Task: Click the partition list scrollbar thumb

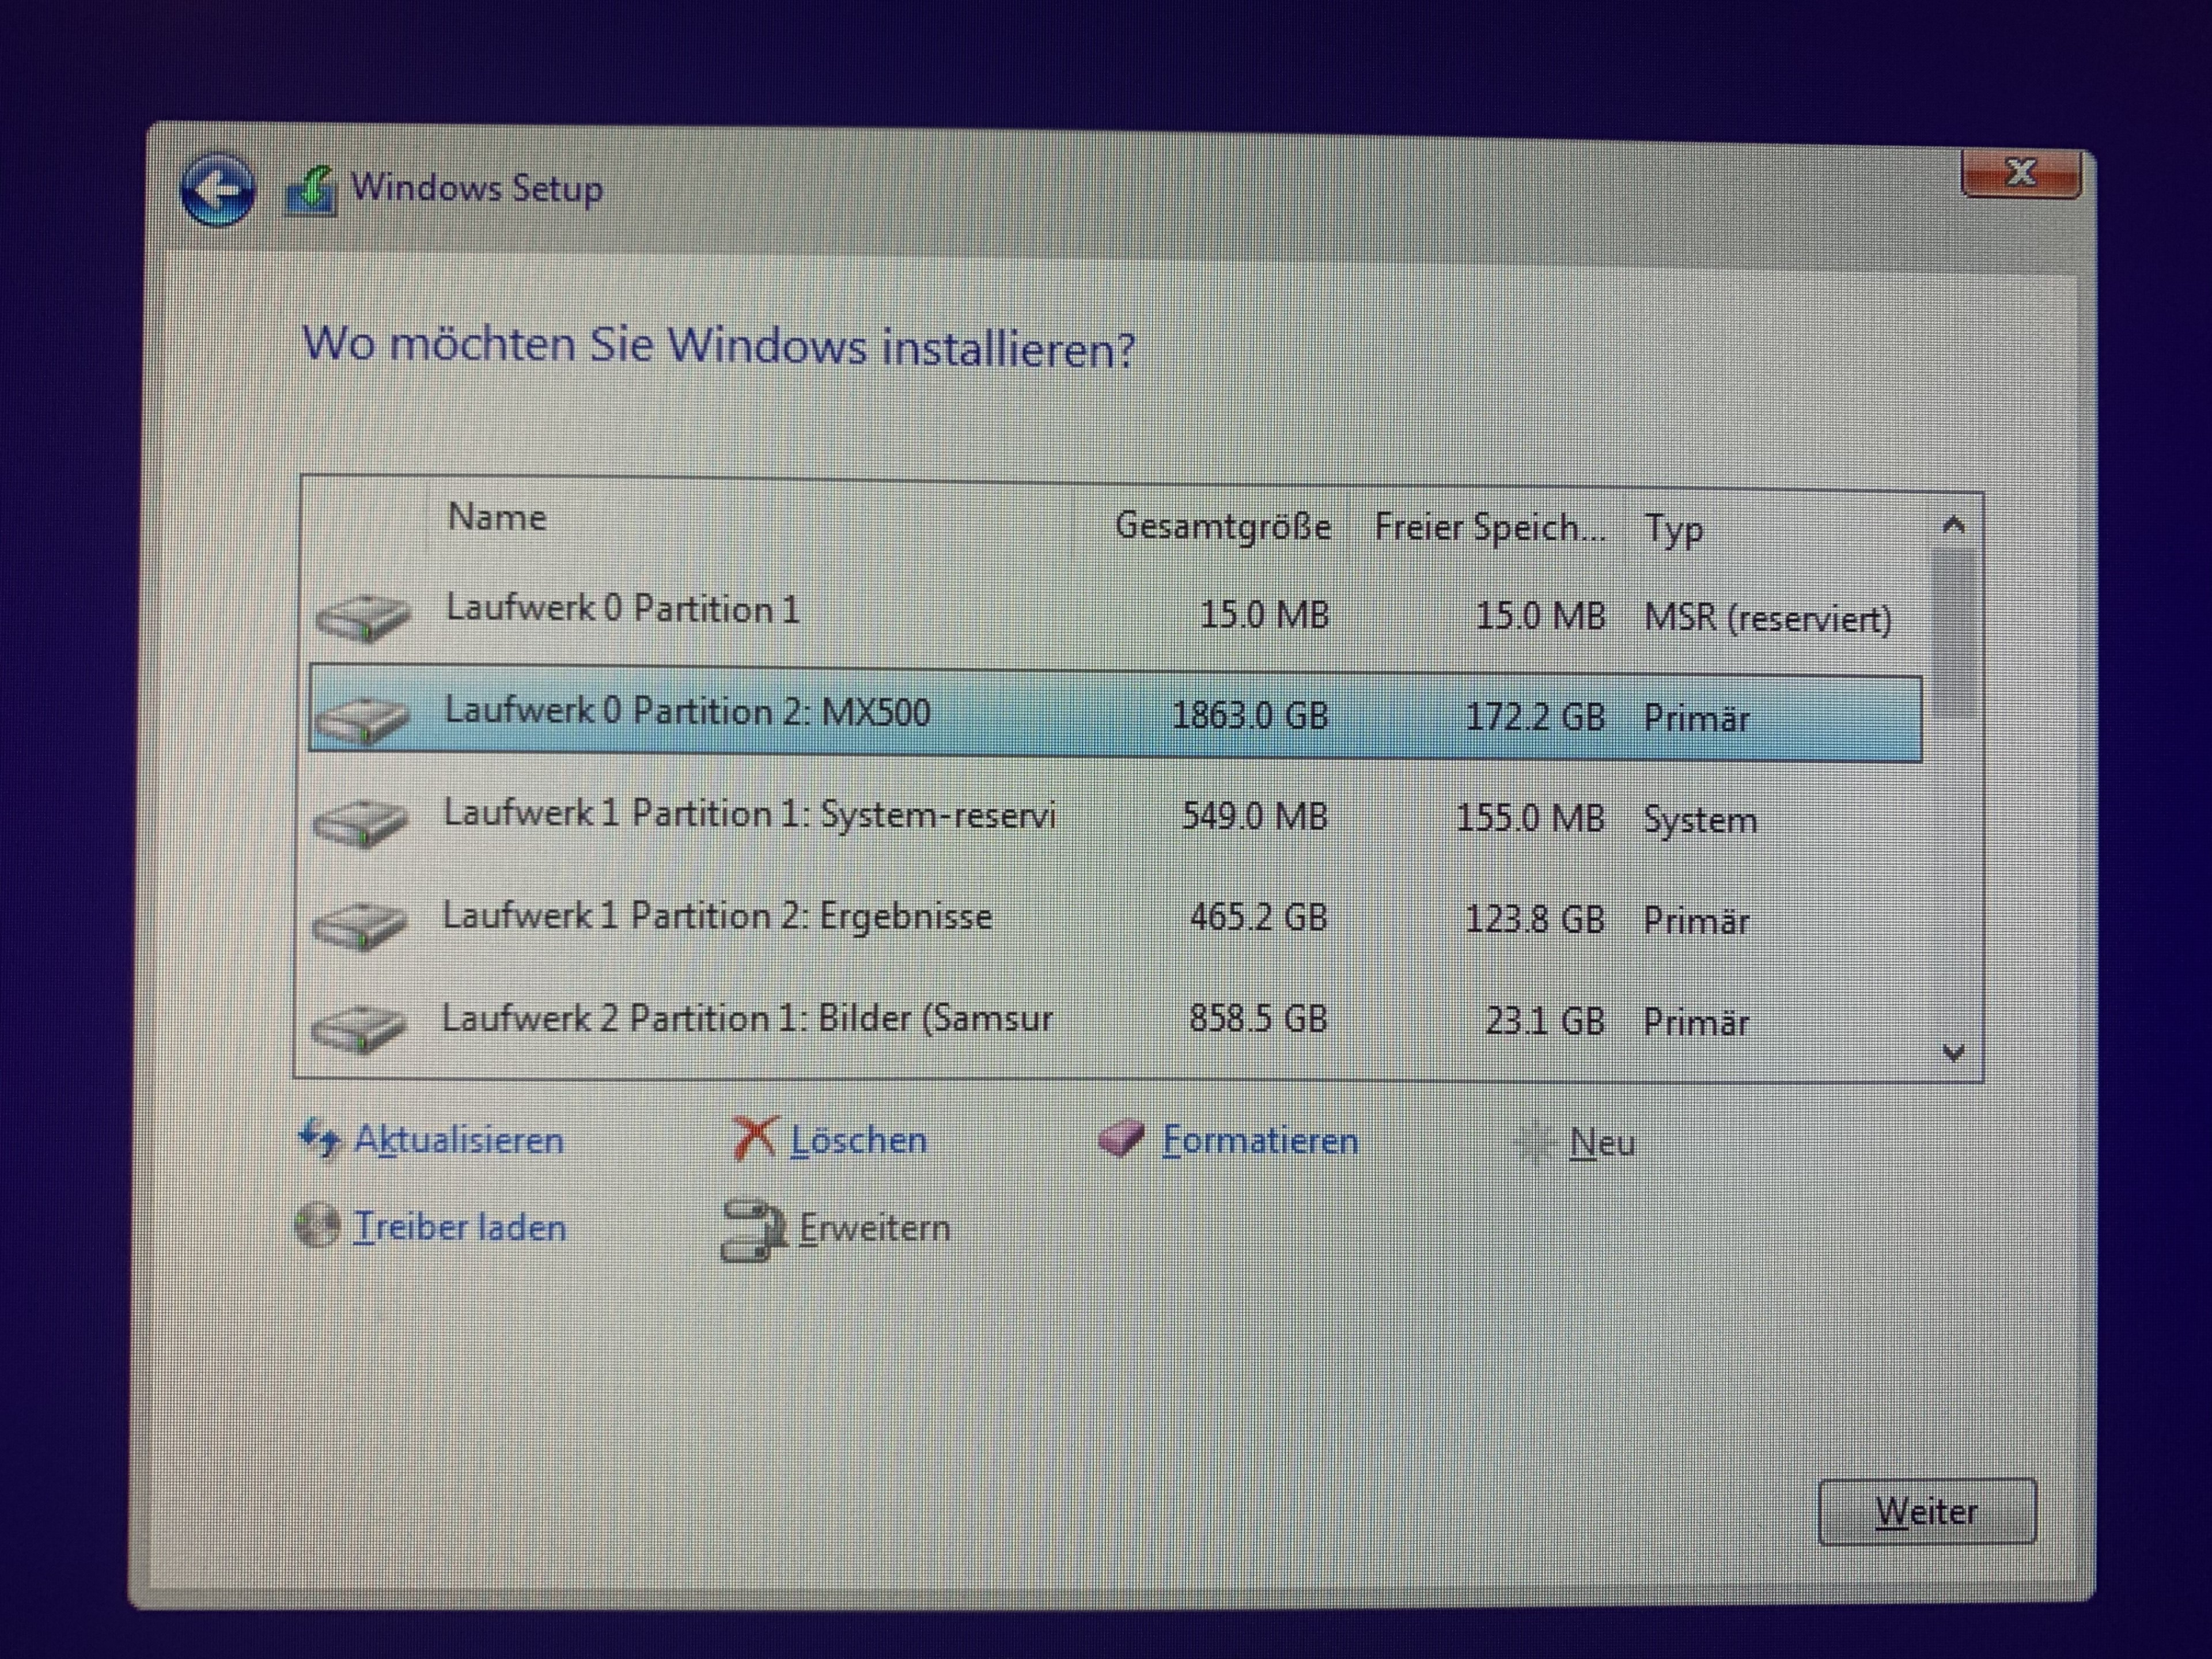Action: [1954, 632]
